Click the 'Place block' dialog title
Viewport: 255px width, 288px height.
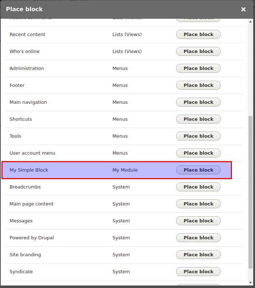pyautogui.click(x=24, y=9)
